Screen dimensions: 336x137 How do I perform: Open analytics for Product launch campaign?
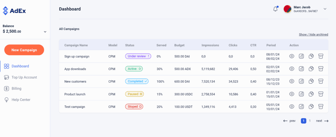(301, 94)
